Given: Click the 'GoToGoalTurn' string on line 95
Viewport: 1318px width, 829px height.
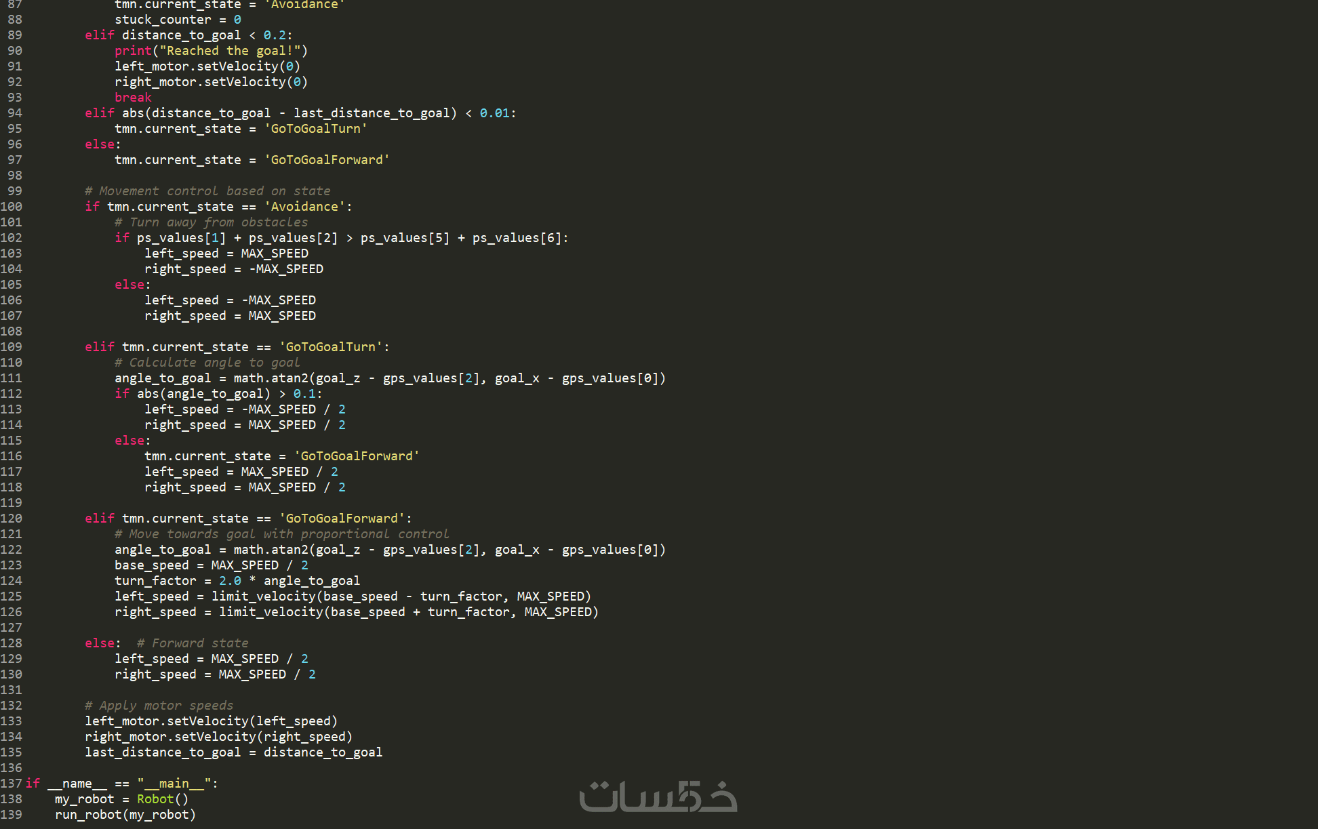Looking at the screenshot, I should click(x=315, y=129).
